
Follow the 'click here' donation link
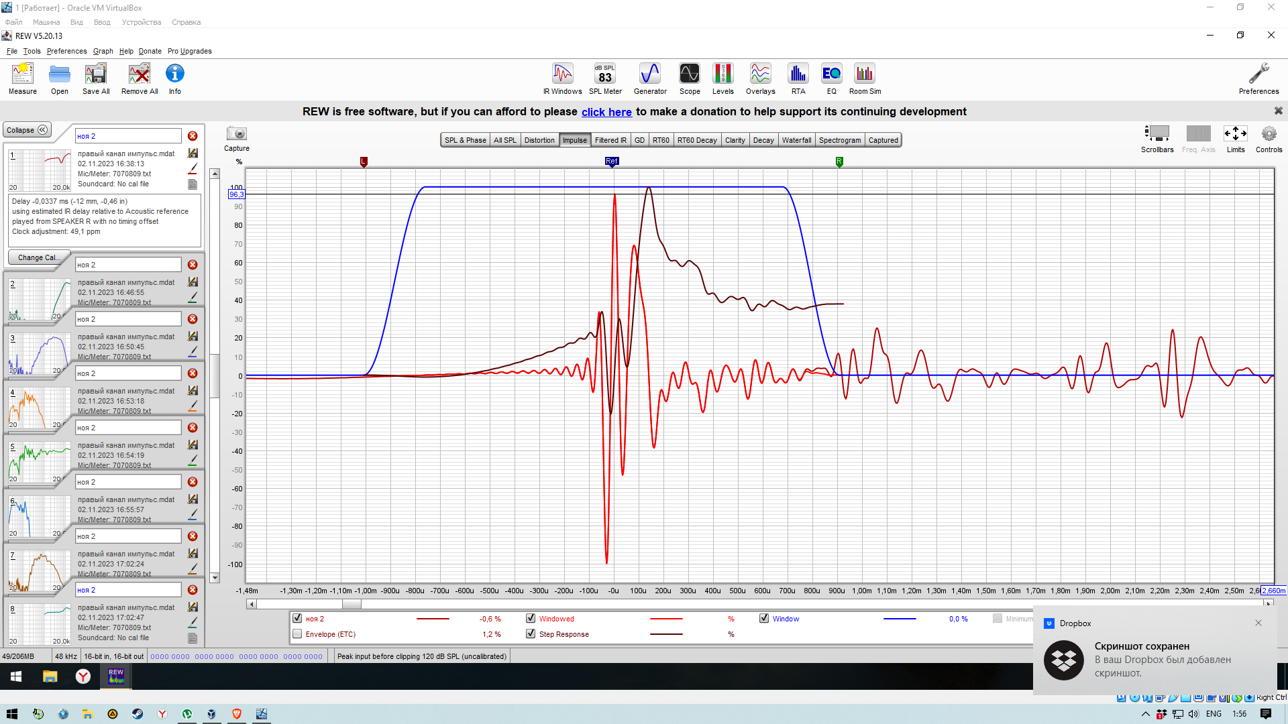[x=606, y=112]
